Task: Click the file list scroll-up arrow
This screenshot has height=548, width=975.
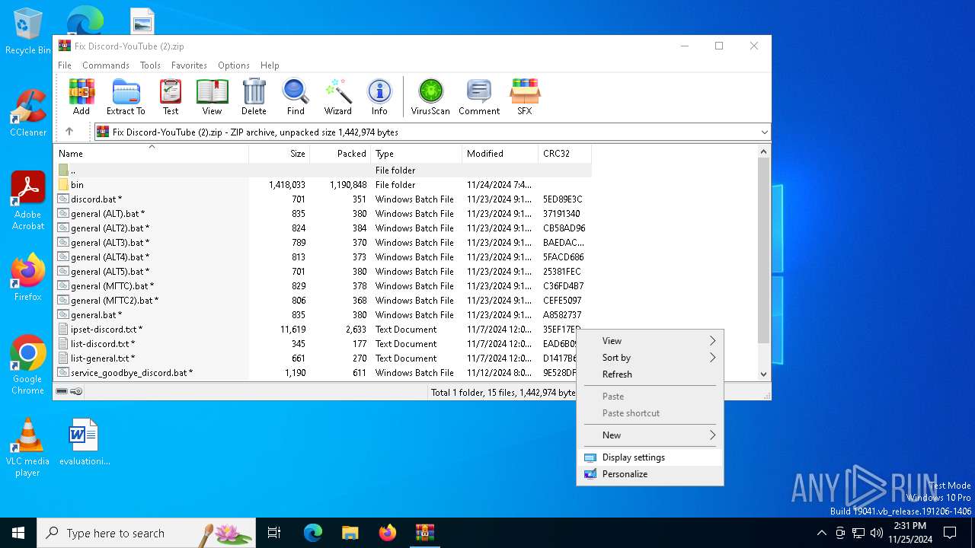Action: point(764,152)
